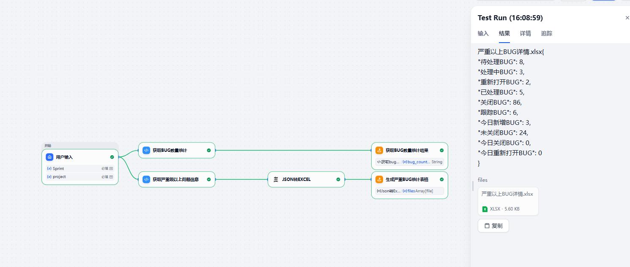Click the JSON转EXCEL node tool icon
This screenshot has height=267, width=630.
coord(276,179)
